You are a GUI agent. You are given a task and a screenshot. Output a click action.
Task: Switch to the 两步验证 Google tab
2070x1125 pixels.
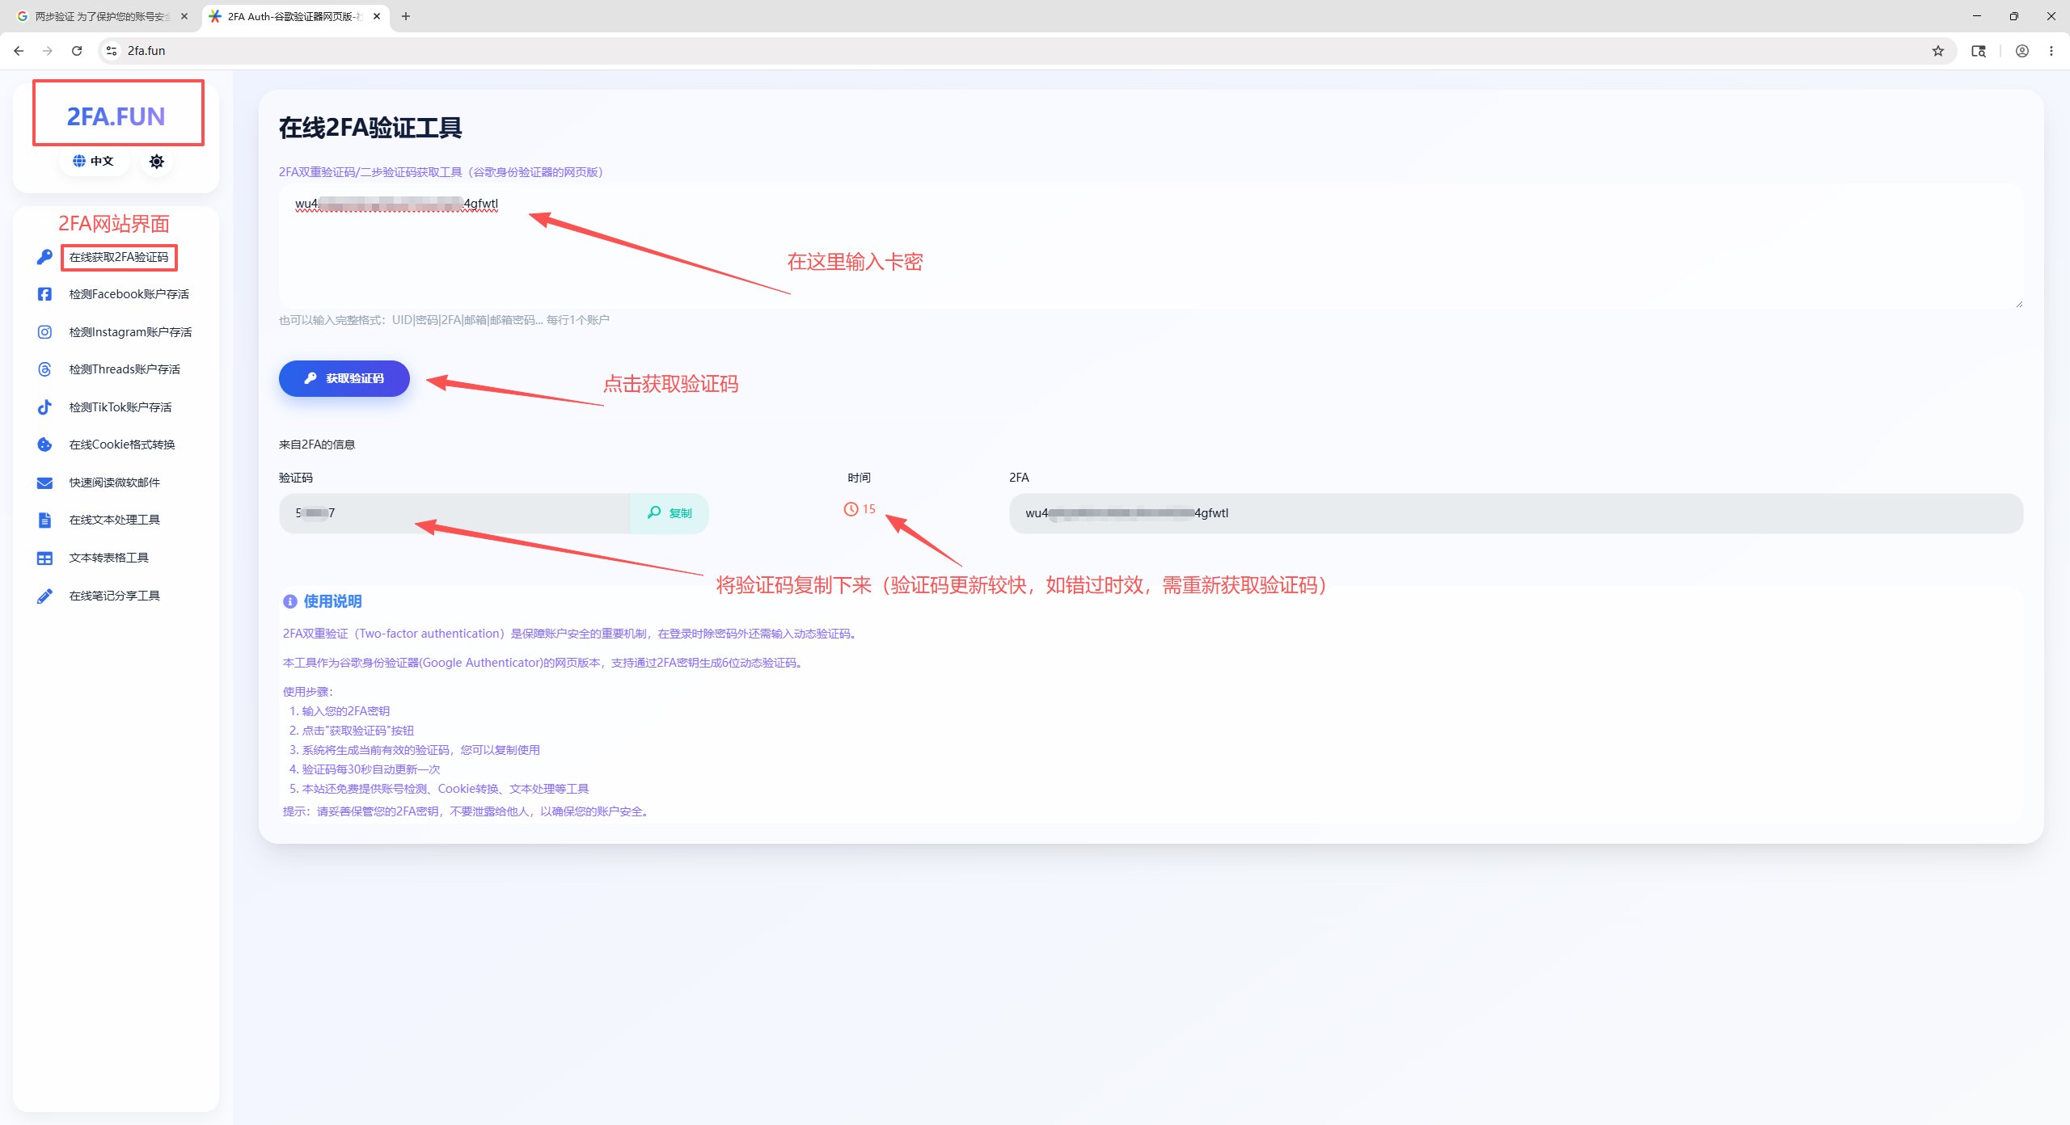tap(101, 16)
